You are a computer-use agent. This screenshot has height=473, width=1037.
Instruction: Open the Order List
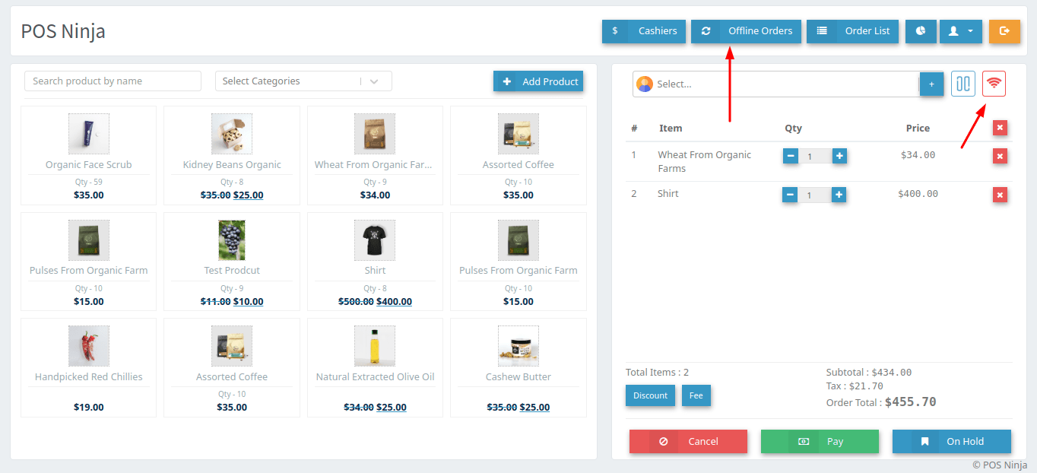pos(852,31)
